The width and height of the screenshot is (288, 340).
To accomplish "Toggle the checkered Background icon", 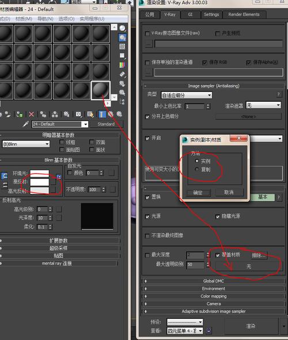I will pyautogui.click(x=122, y=47).
